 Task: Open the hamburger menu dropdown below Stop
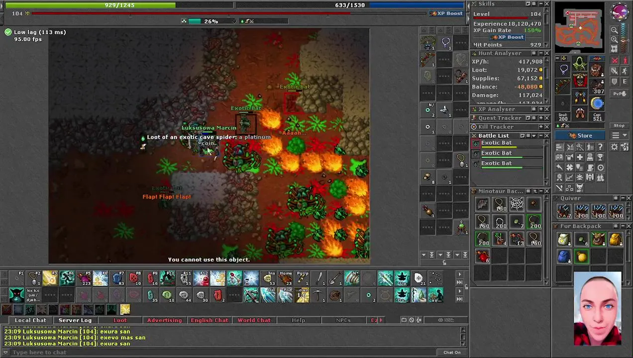(620, 135)
